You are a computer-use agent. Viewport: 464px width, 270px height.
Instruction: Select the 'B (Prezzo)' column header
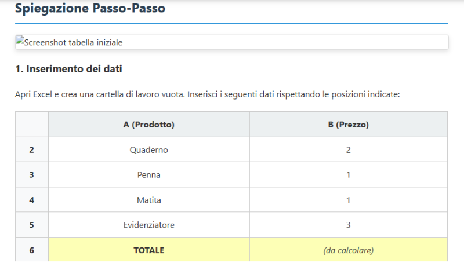pos(349,125)
